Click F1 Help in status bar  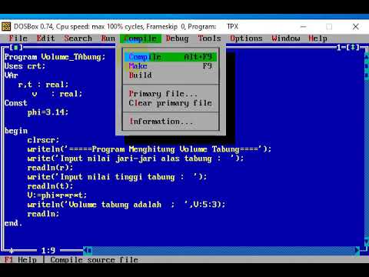coord(21,259)
